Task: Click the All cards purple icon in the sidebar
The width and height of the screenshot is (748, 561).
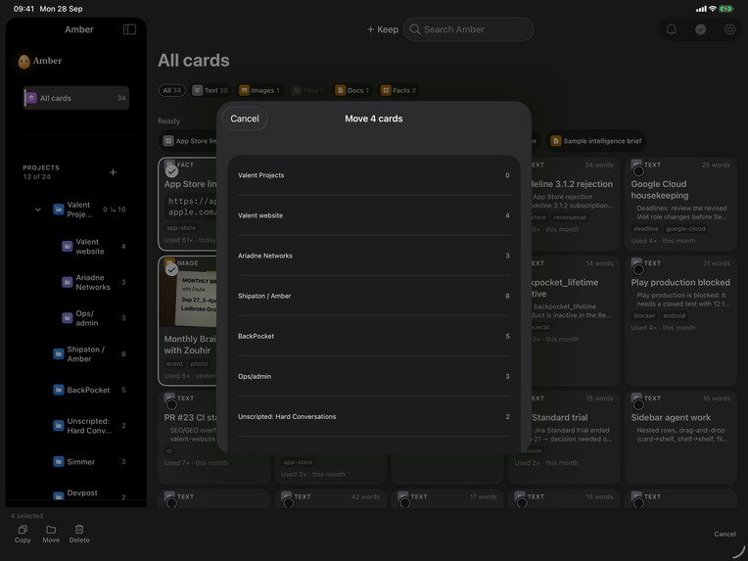Action: (x=31, y=98)
